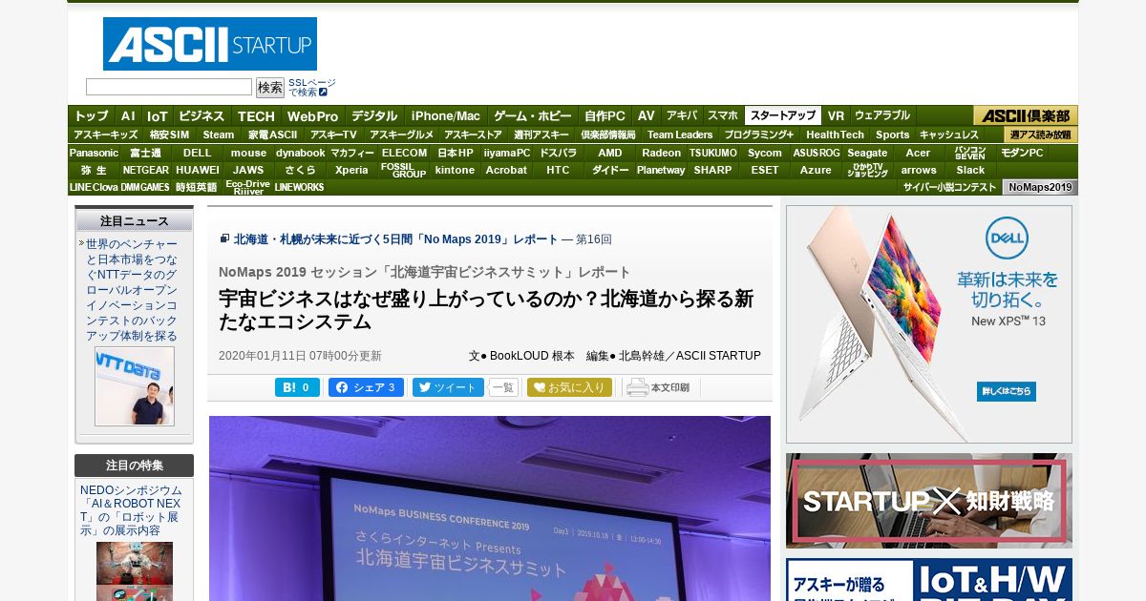This screenshot has height=601, width=1146.
Task: Click the ASCII倶楽部 banner button
Action: point(1026,115)
